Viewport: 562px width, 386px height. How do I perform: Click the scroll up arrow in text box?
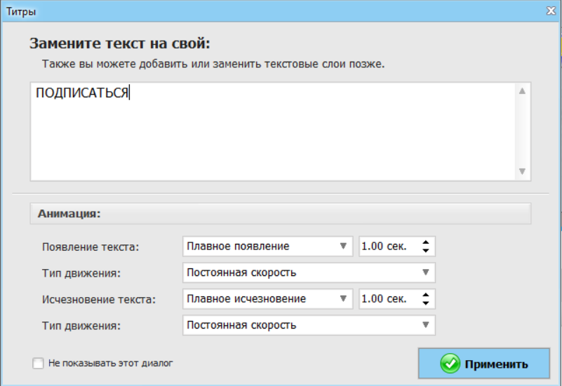tap(522, 91)
